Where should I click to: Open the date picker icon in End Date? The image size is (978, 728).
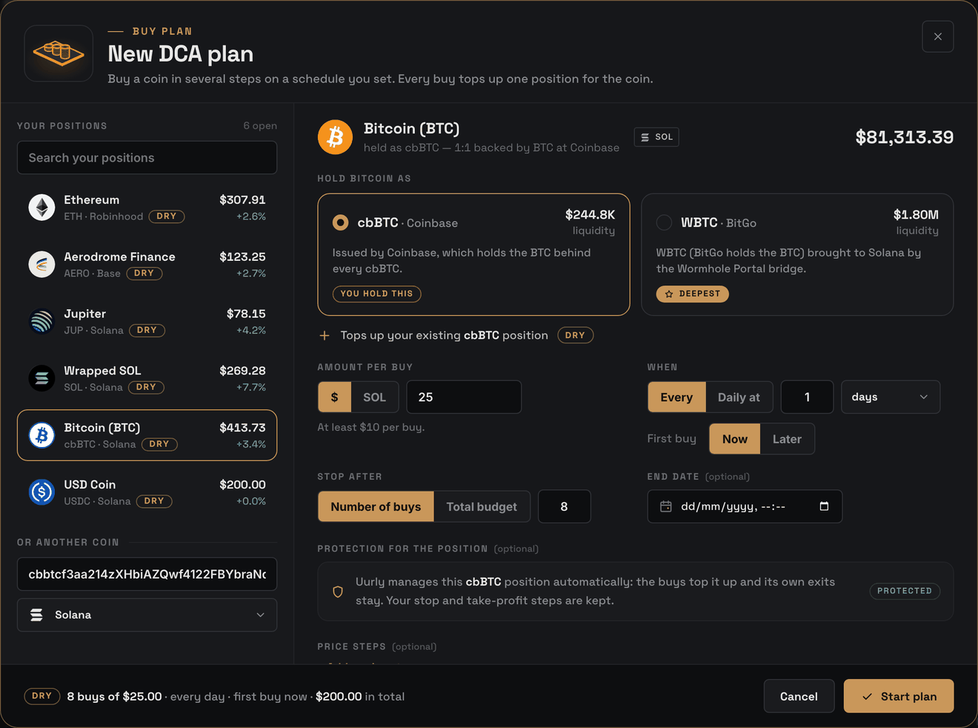click(824, 506)
